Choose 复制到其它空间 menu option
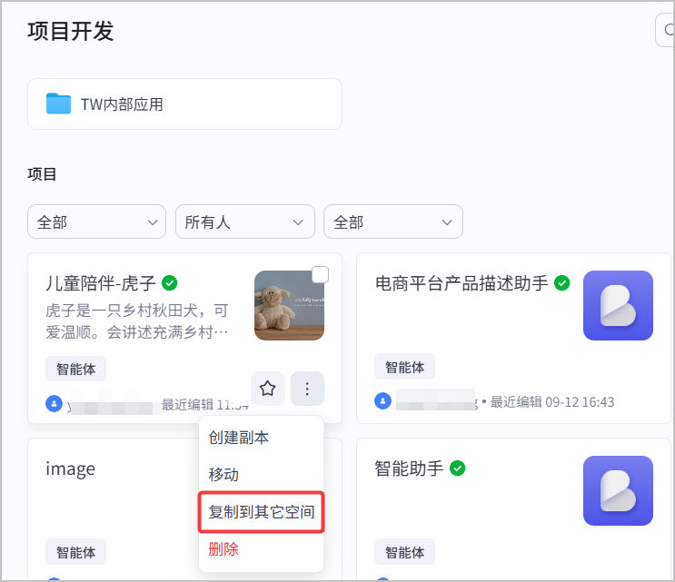The width and height of the screenshot is (675, 582). pos(262,512)
